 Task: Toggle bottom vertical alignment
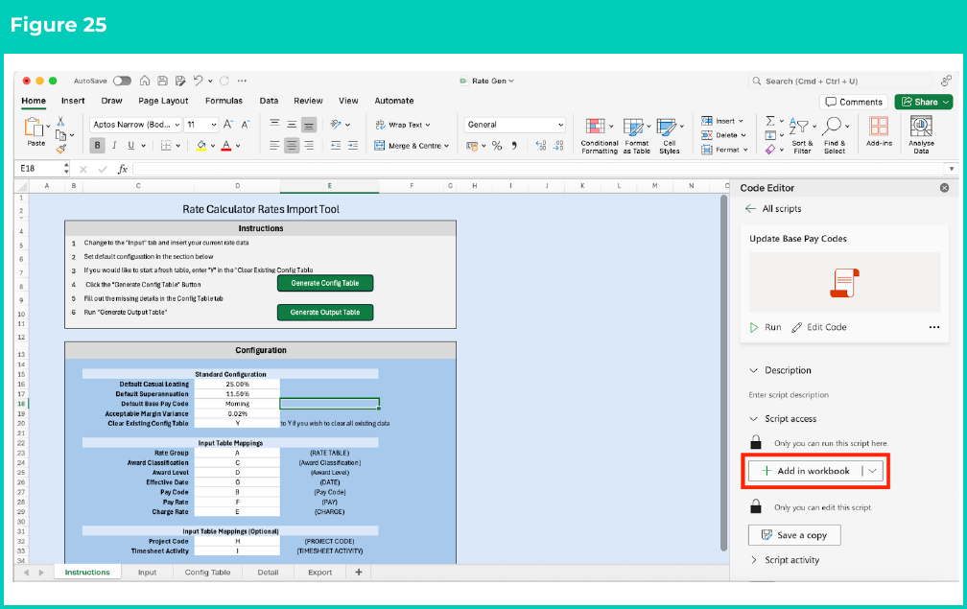pos(309,125)
